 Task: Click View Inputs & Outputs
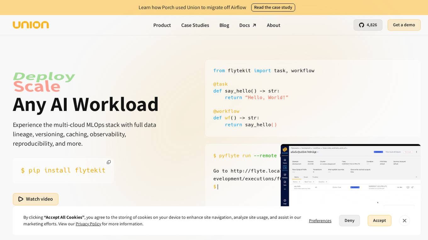click(x=393, y=152)
